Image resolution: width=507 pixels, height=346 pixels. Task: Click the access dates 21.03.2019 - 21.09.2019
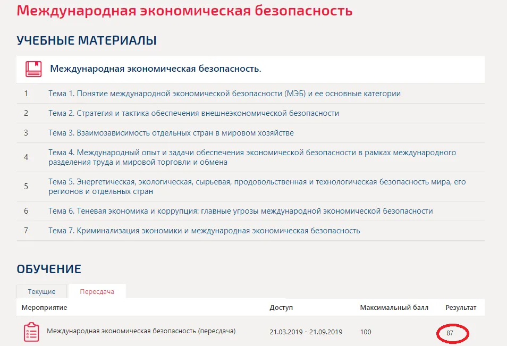click(306, 332)
